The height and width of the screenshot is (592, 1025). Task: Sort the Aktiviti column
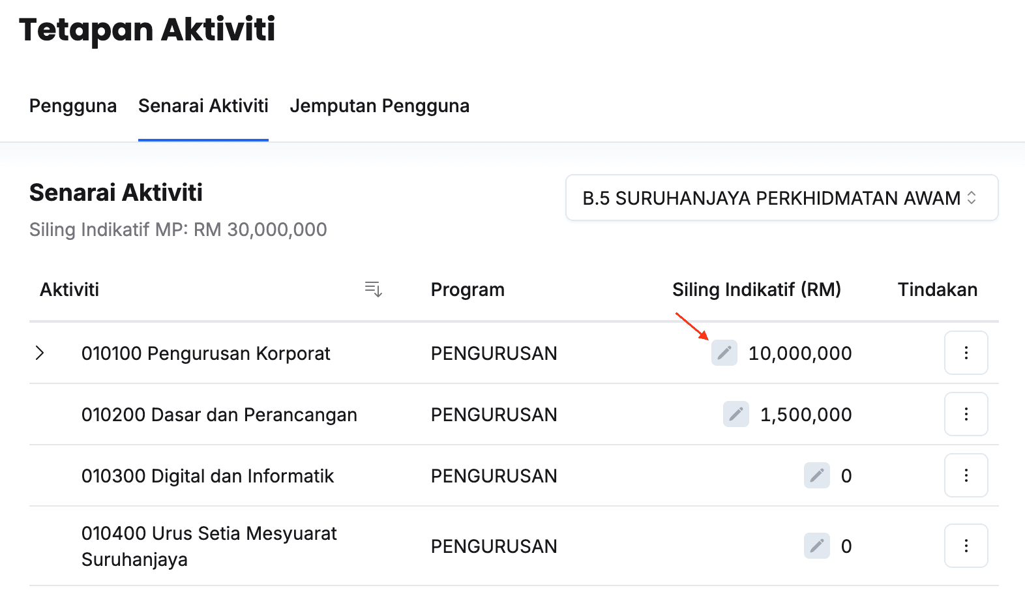coord(373,289)
